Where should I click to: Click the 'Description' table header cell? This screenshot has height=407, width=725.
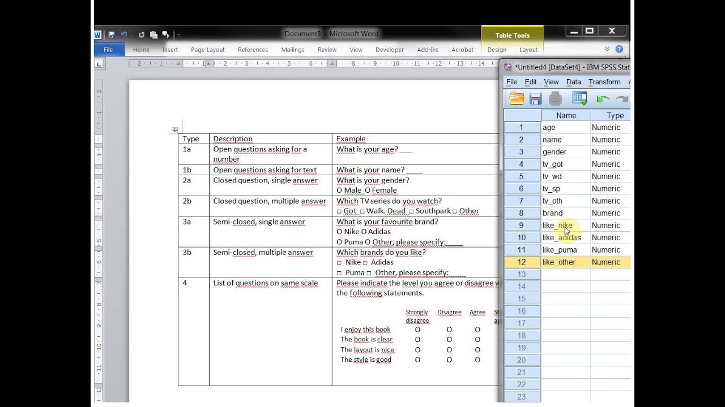tap(270, 138)
